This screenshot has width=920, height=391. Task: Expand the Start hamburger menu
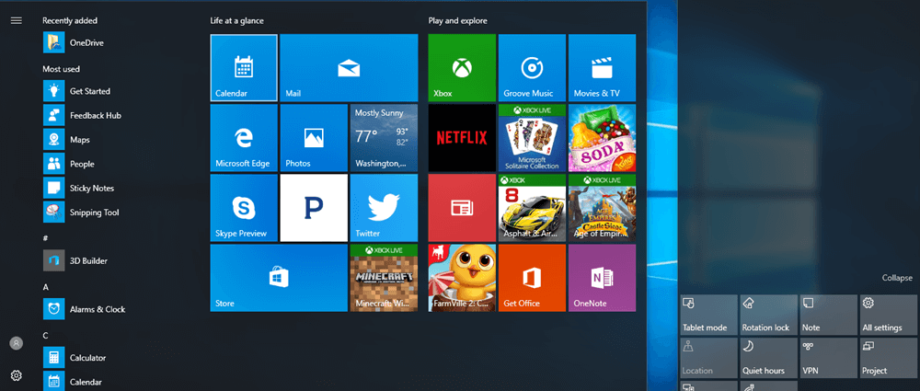17,20
